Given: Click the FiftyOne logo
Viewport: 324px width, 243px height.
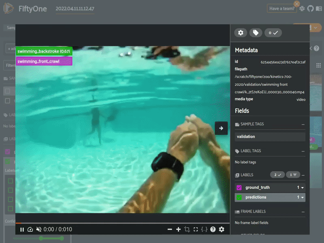Looking at the screenshot, I should tap(9, 9).
